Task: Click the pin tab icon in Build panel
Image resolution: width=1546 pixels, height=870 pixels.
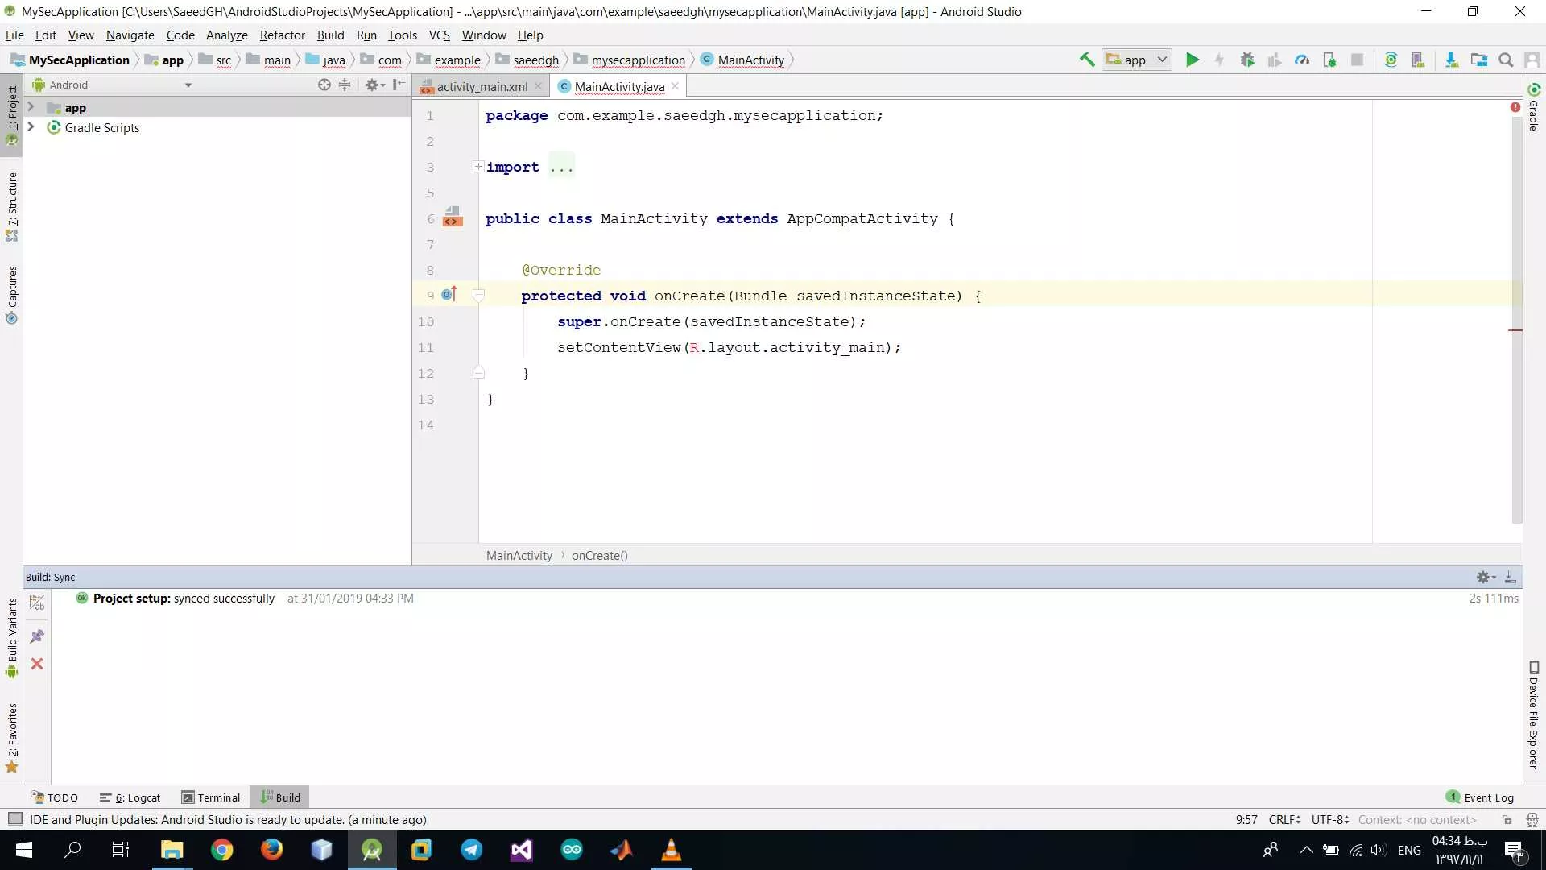Action: pos(37,636)
